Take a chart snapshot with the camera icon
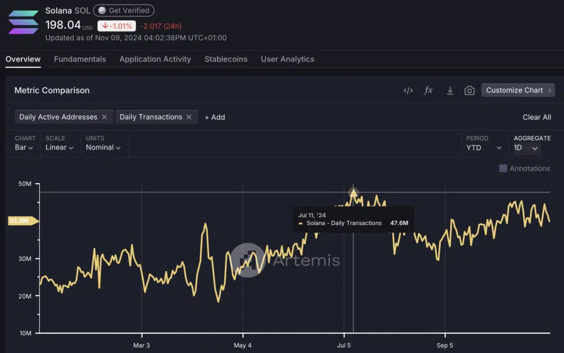This screenshot has width=564, height=353. click(469, 91)
